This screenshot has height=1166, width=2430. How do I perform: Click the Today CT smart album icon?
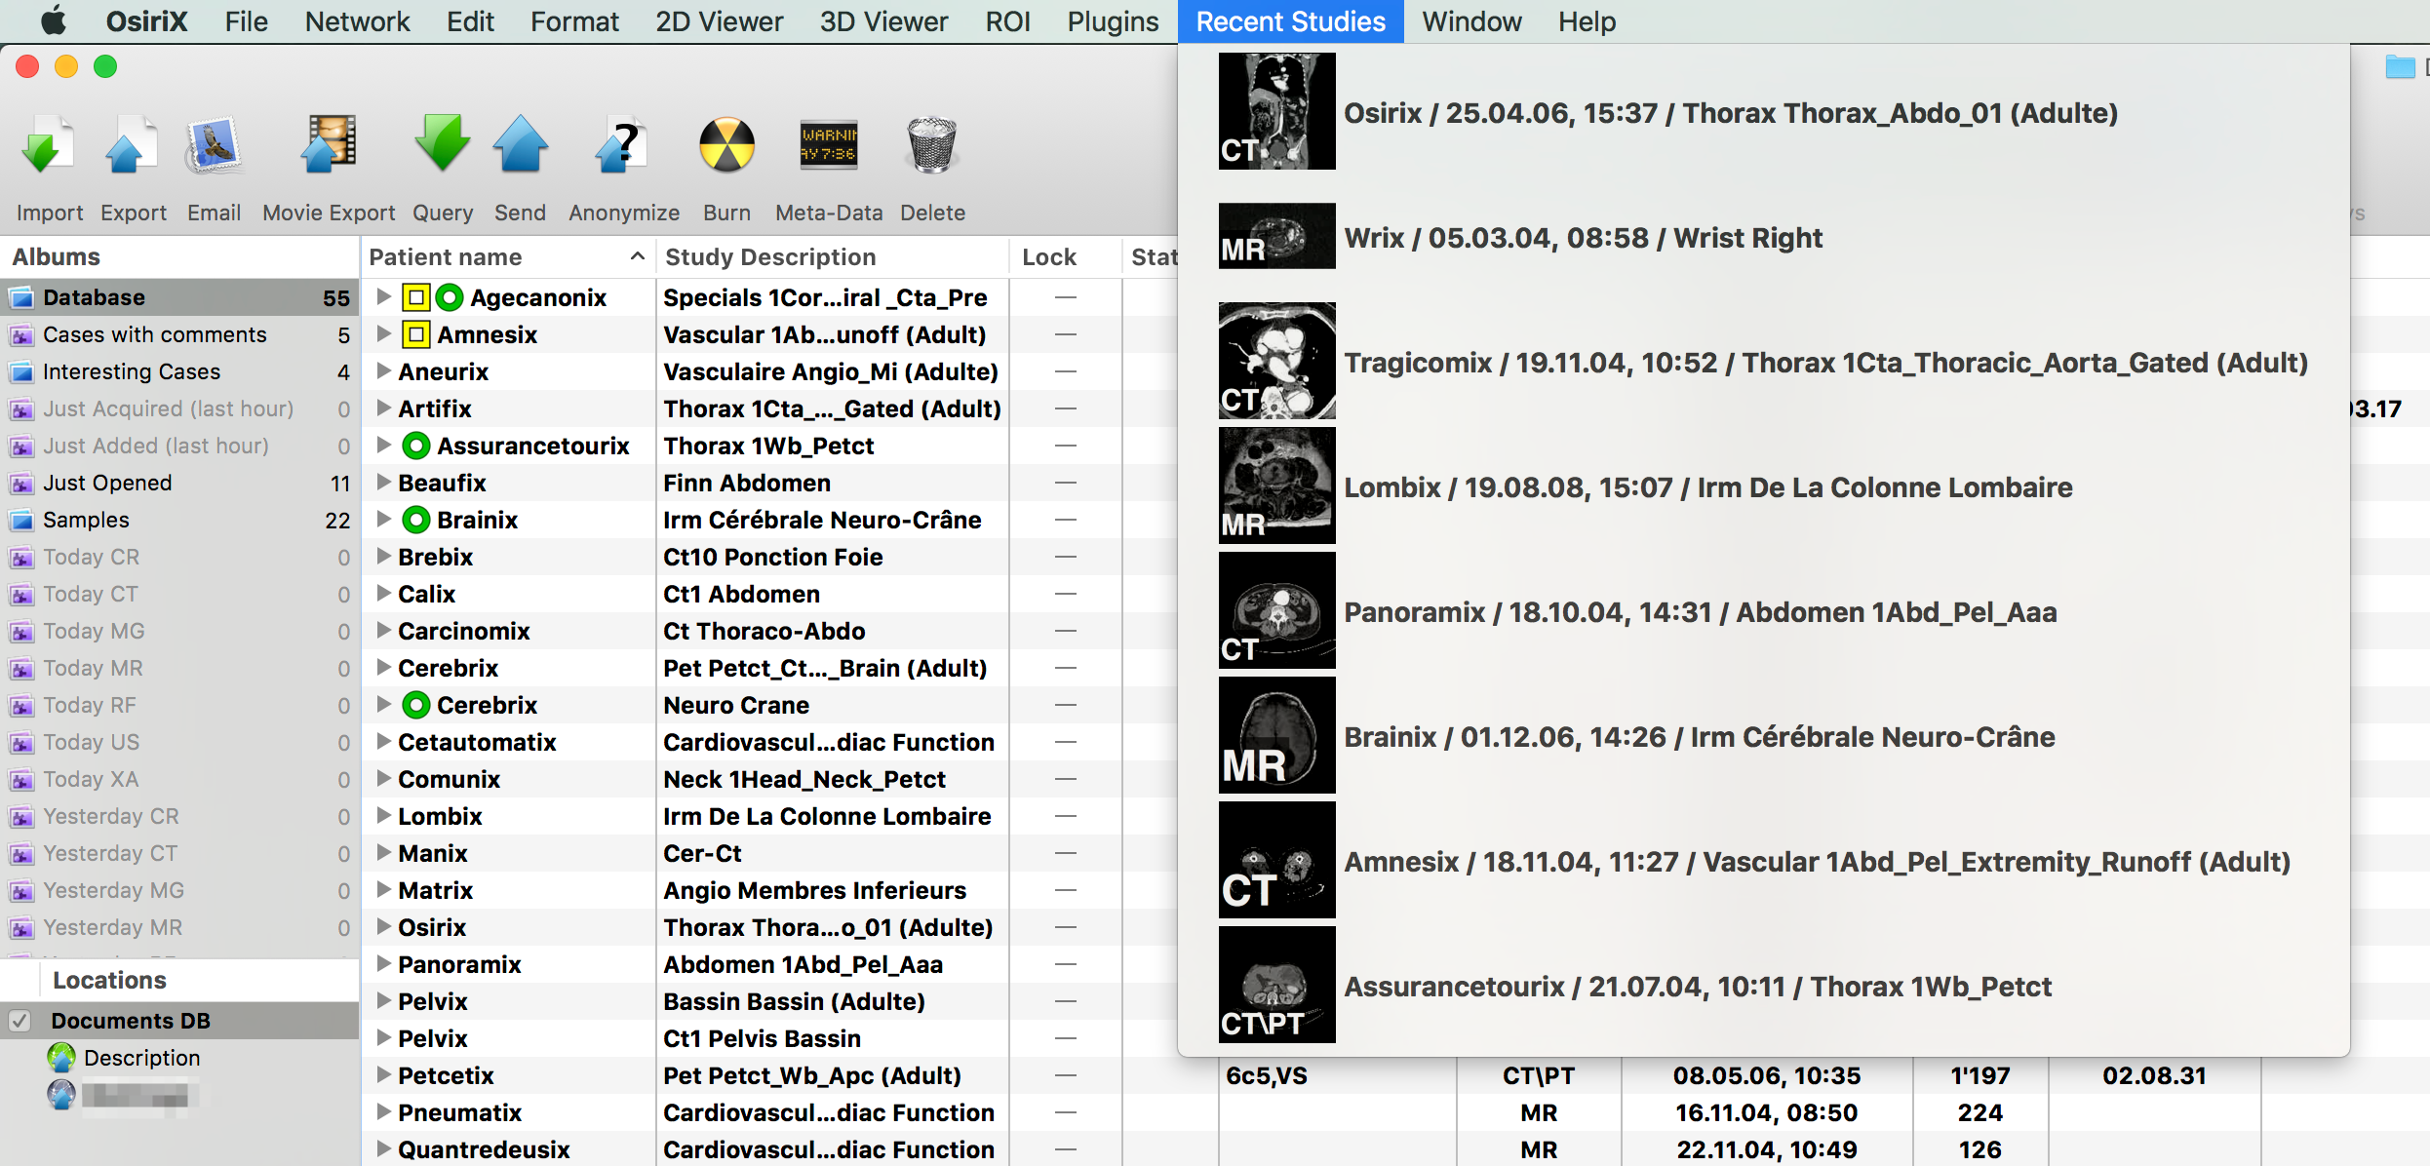[x=21, y=595]
